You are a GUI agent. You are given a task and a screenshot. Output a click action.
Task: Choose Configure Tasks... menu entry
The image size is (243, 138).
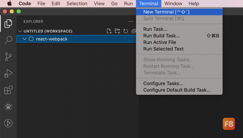(x=179, y=83)
